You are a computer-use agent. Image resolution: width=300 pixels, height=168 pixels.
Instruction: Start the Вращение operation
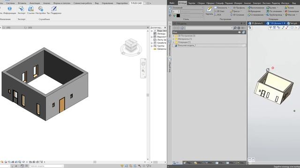tap(254, 11)
